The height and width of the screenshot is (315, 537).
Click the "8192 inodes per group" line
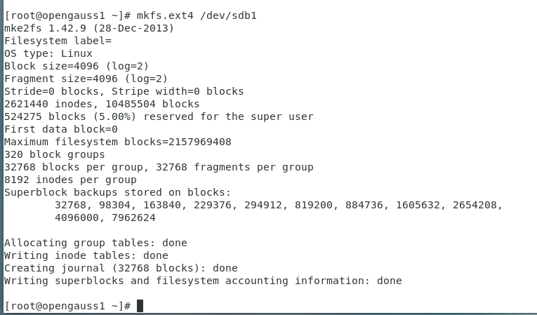(70, 180)
